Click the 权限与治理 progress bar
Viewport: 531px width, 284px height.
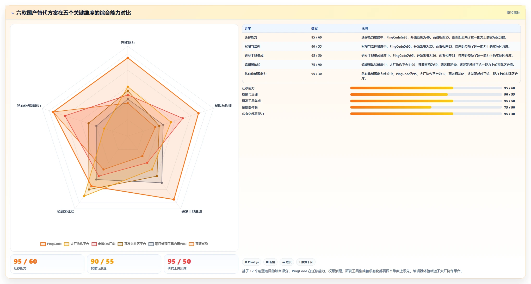tap(426, 94)
